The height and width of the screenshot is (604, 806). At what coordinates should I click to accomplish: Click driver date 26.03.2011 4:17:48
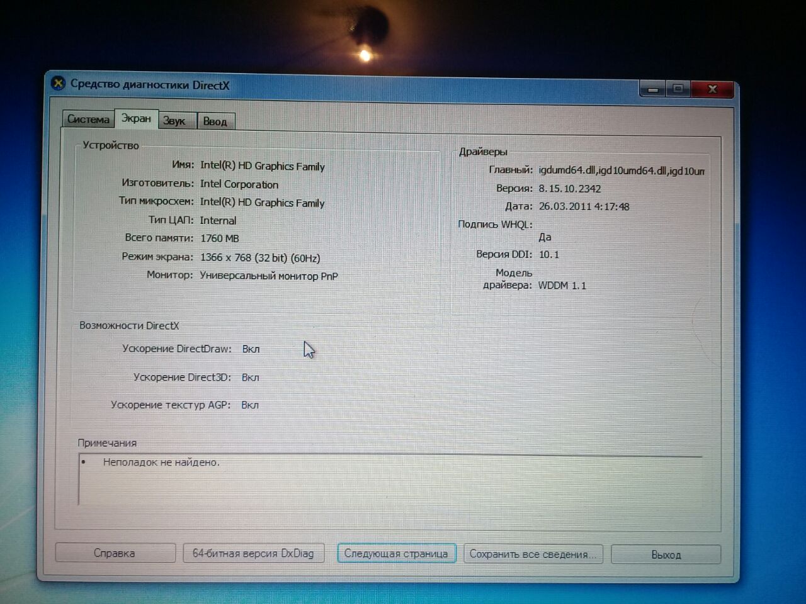584,206
